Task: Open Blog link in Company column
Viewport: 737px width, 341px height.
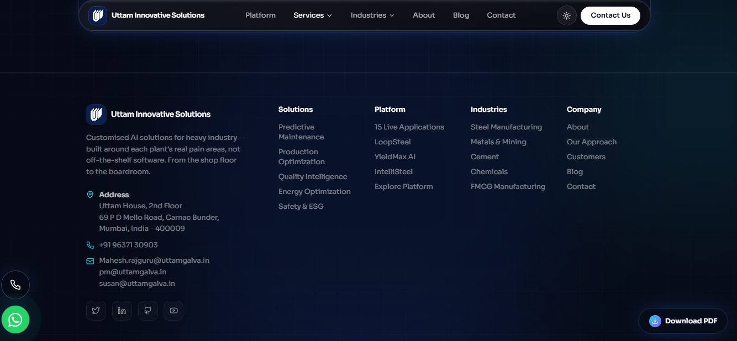Action: pos(575,172)
